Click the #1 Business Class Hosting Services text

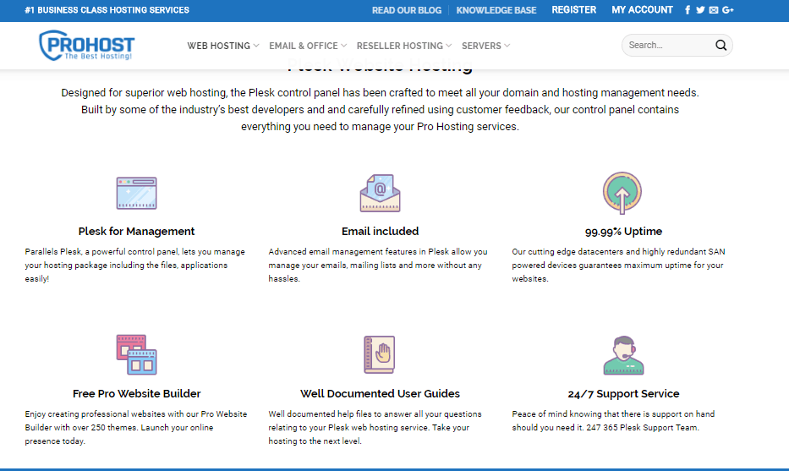107,10
